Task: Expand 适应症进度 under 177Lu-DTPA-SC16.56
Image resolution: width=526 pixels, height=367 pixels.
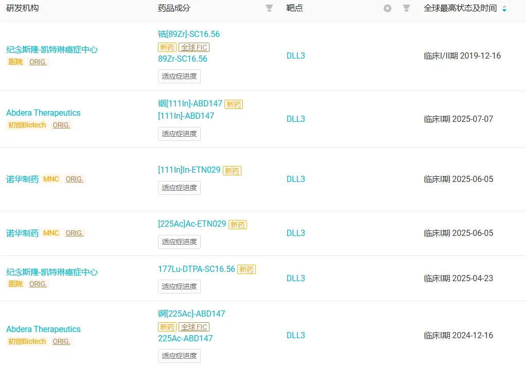Action: coord(179,286)
